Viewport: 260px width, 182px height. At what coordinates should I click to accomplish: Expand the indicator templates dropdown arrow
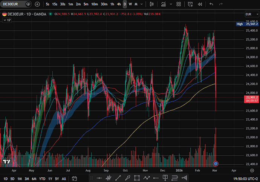click(171, 4)
